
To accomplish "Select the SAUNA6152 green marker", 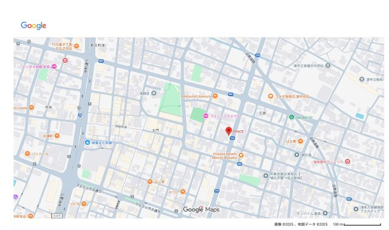I will 292,117.
